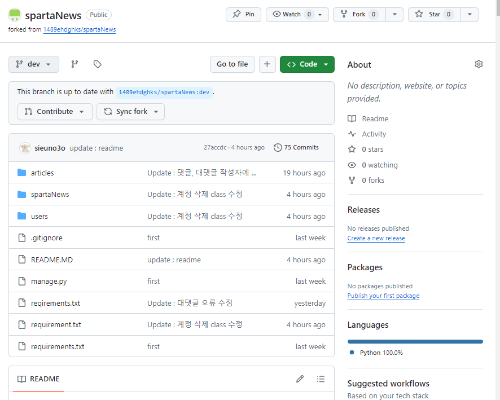Click the Go to file search field

tap(232, 64)
